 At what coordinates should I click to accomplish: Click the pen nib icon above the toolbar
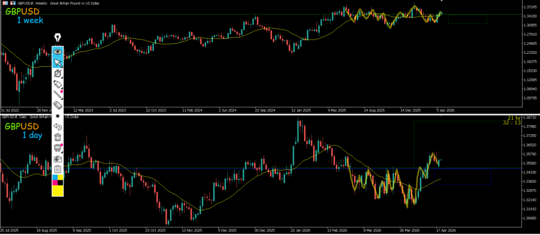click(x=58, y=38)
